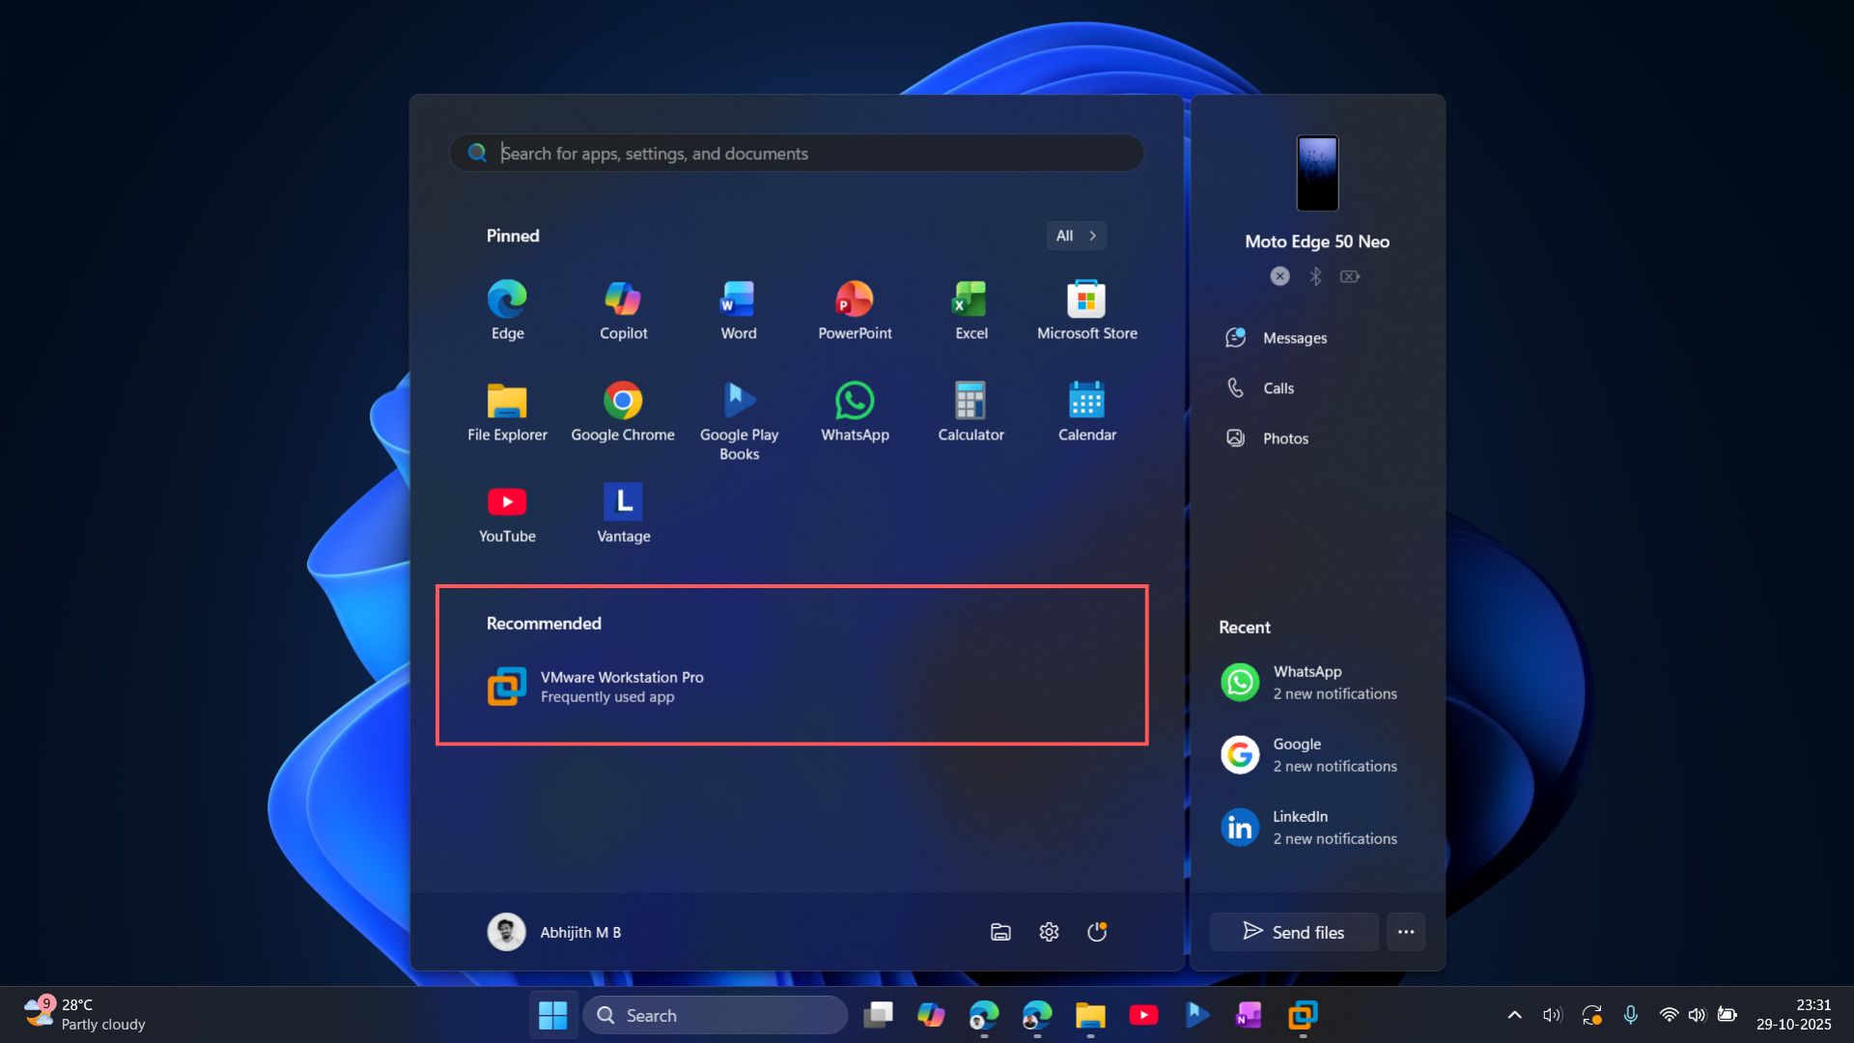Image resolution: width=1854 pixels, height=1043 pixels.
Task: Switch to the Calls section
Action: (1277, 387)
